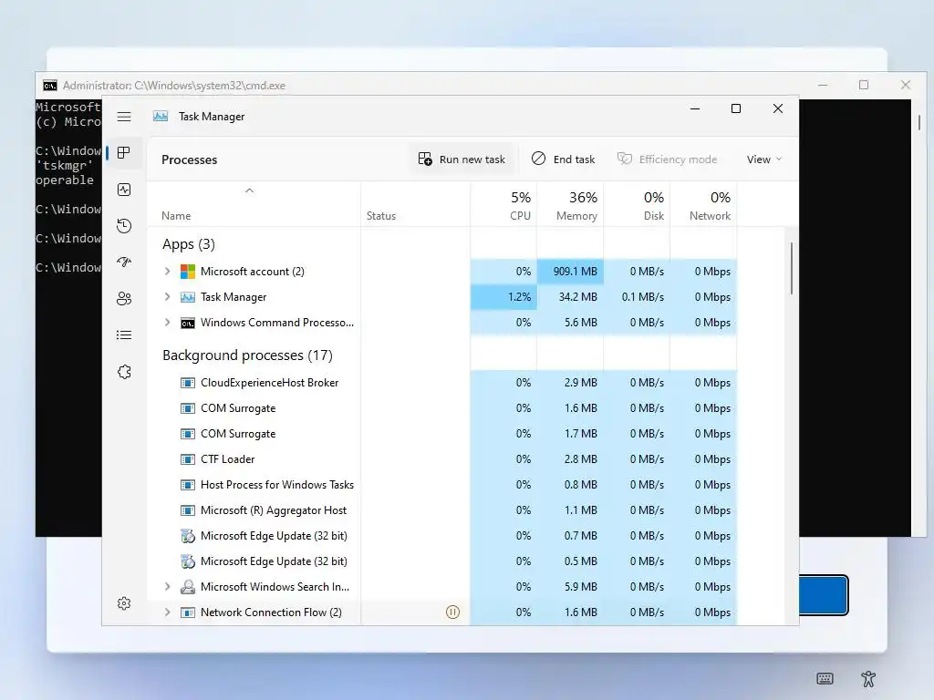Open Task Manager settings gear

coord(124,603)
